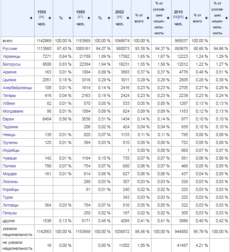Viewport: 230px width, 252px height.
Task: Open the Армяне article link
Action: [9, 72]
